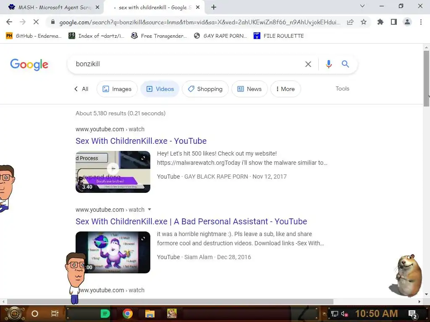Open the Index of ~dartz bookmark
430x322 pixels.
coord(96,36)
